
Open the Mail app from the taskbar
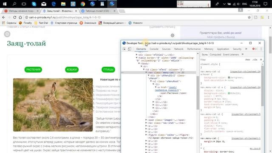click(44, 4)
